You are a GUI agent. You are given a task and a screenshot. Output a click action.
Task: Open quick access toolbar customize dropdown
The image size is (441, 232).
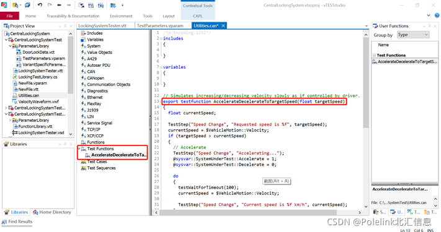pyautogui.click(x=122, y=5)
